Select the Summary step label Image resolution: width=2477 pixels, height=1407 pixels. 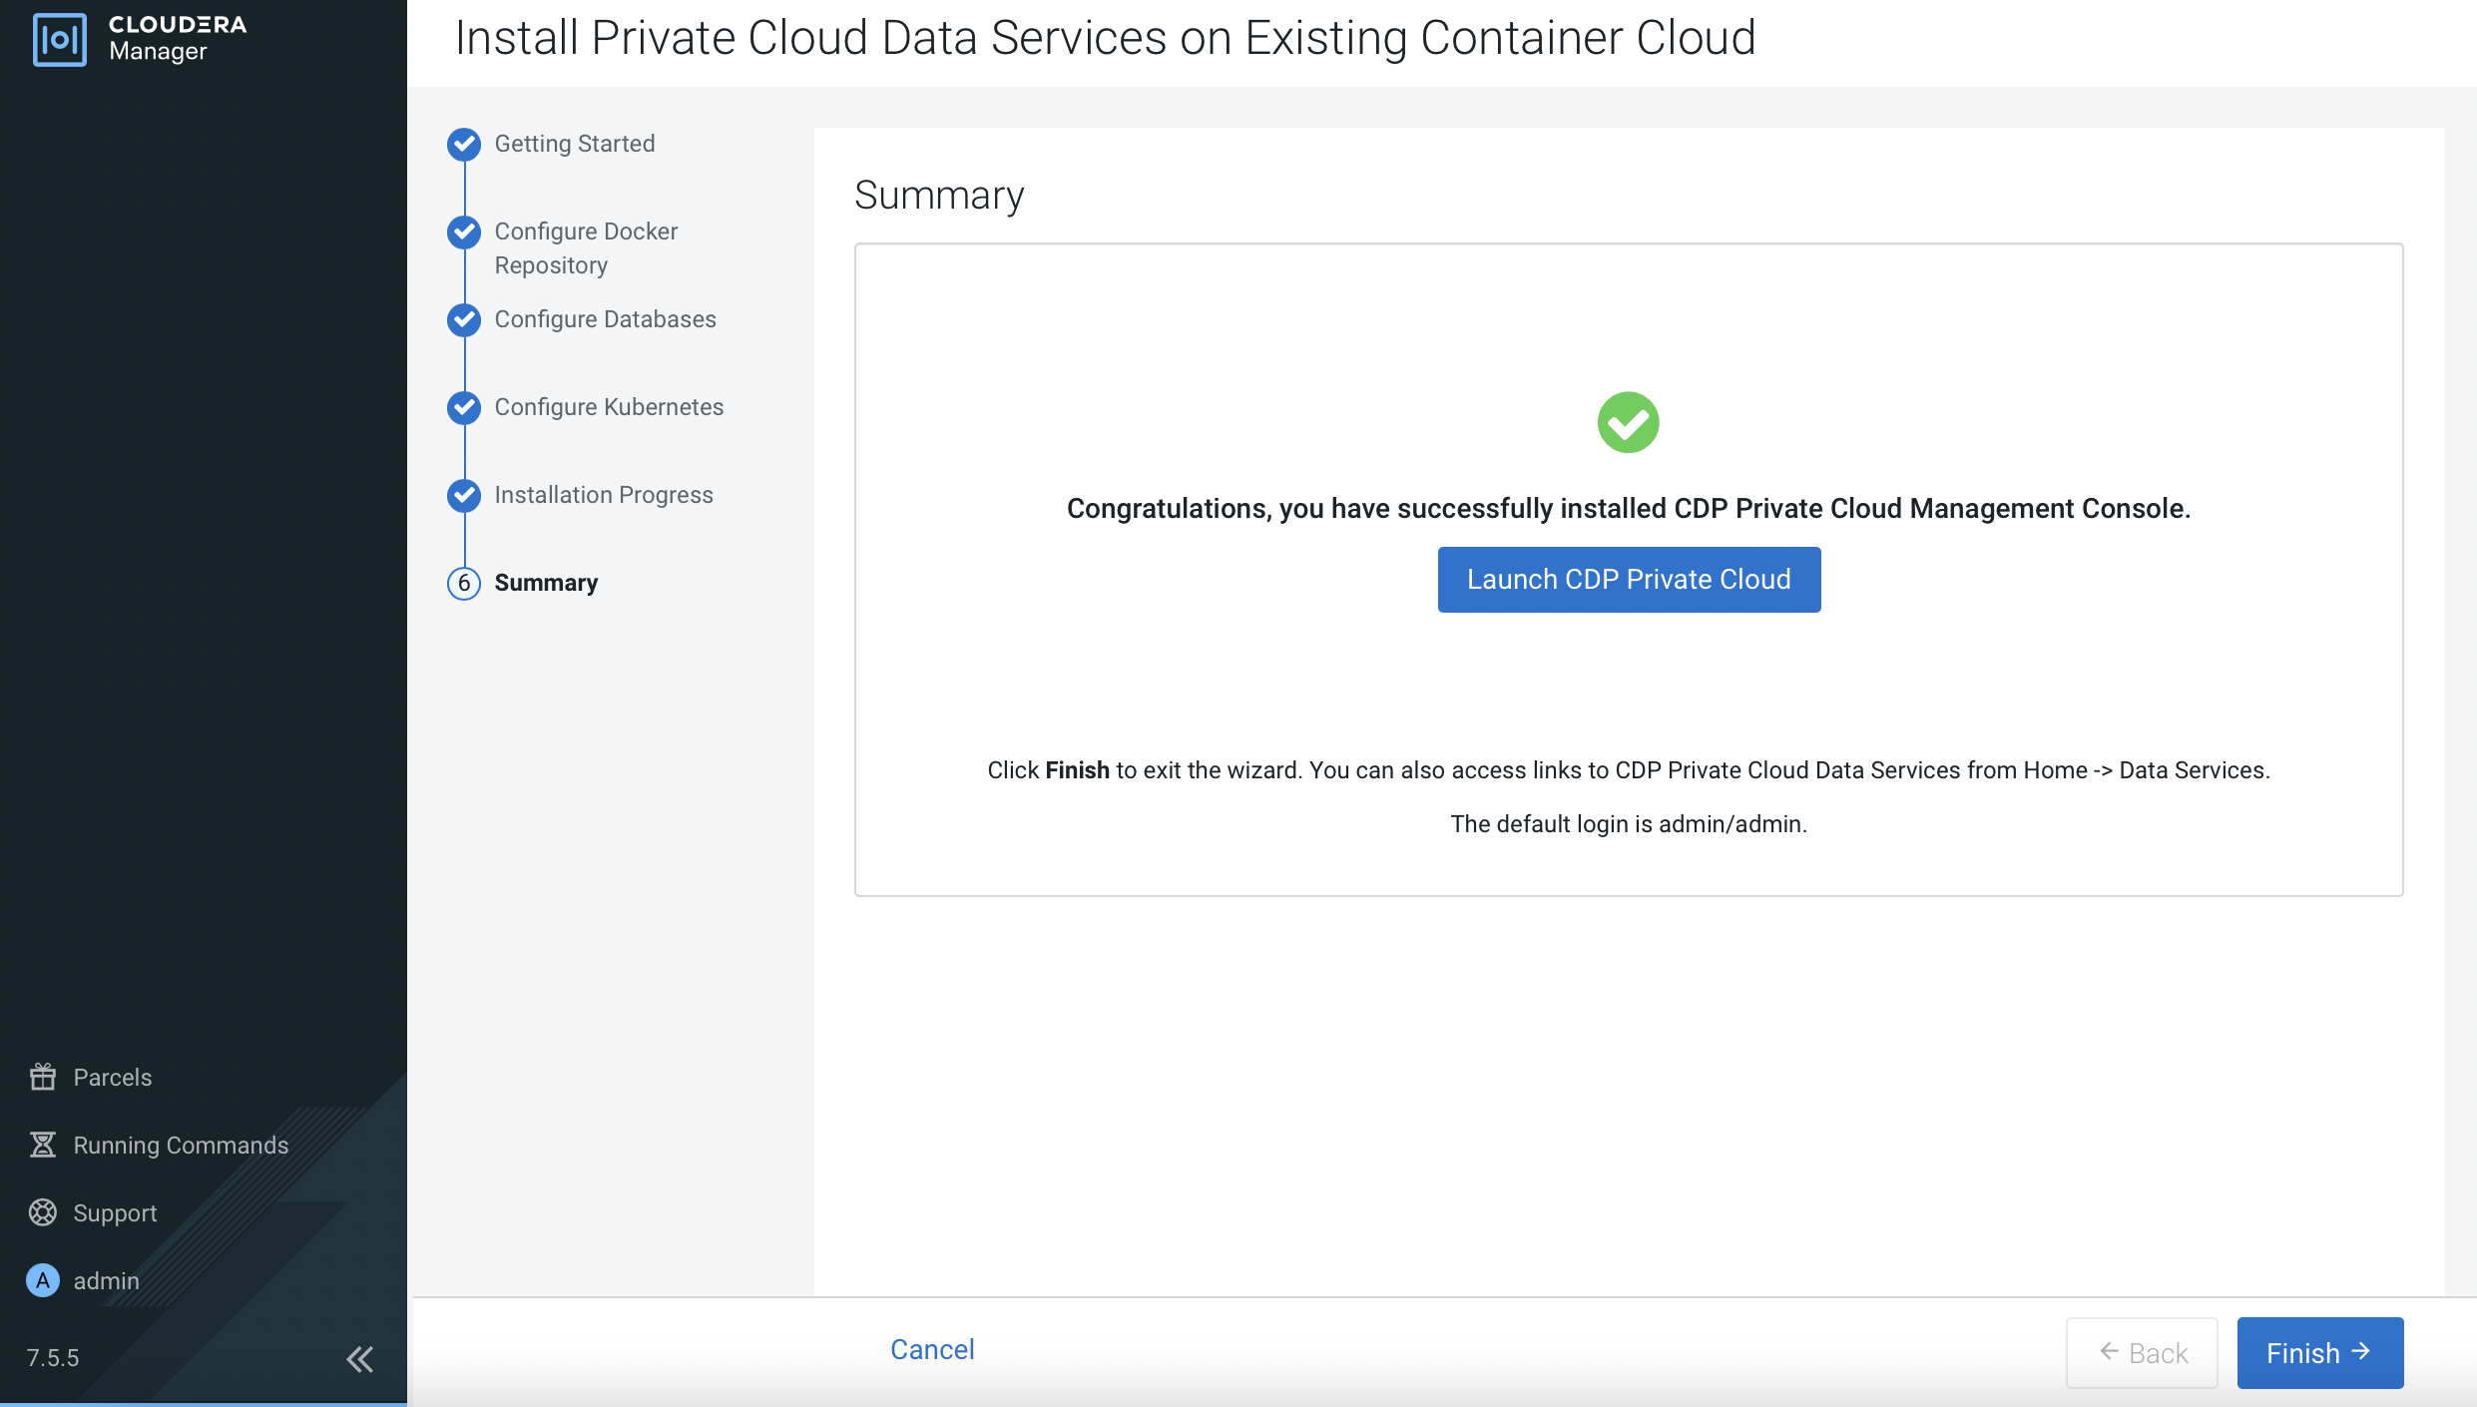(x=546, y=583)
